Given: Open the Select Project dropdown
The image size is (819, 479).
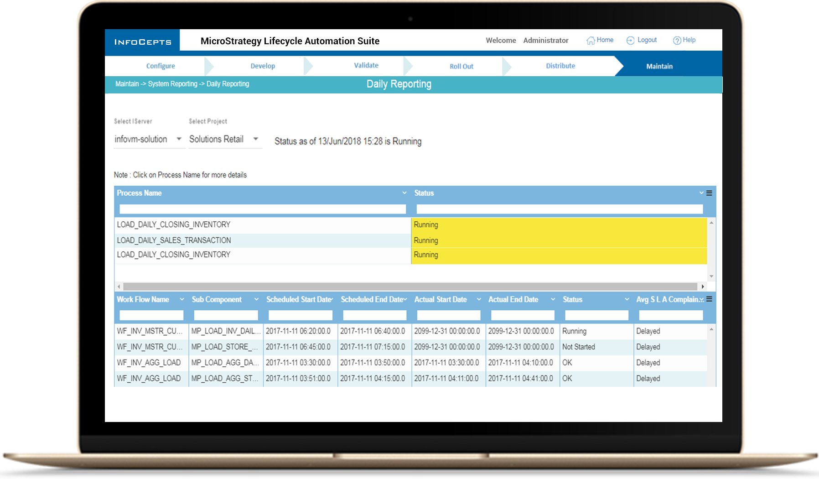Looking at the screenshot, I should click(225, 139).
